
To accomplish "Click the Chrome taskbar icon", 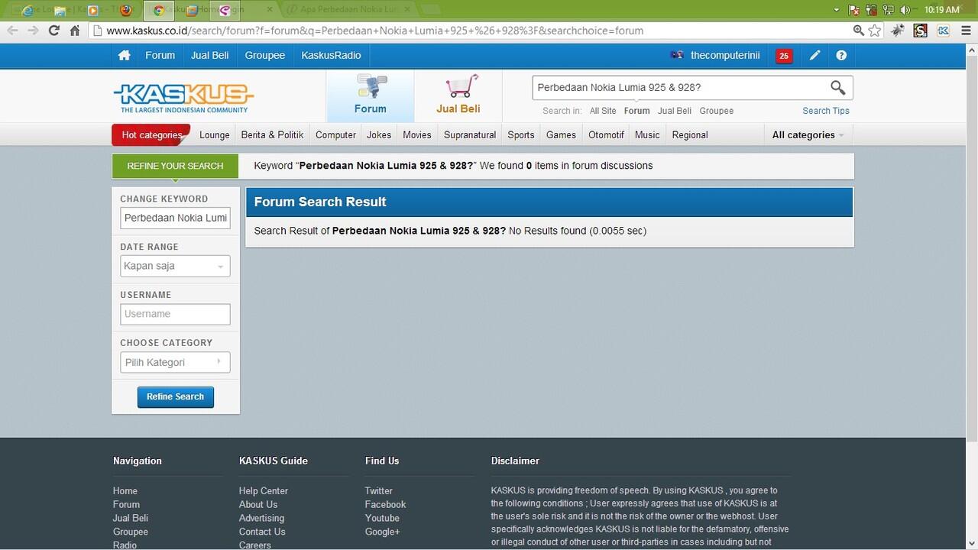I will tap(159, 11).
